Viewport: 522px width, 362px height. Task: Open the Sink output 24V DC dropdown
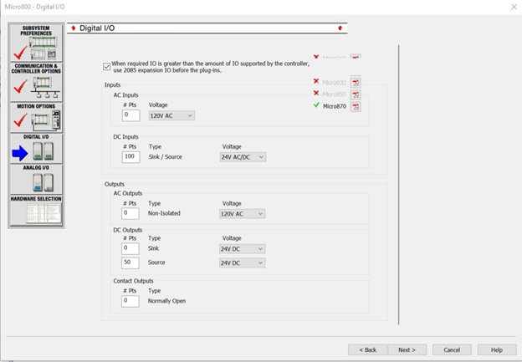242,249
